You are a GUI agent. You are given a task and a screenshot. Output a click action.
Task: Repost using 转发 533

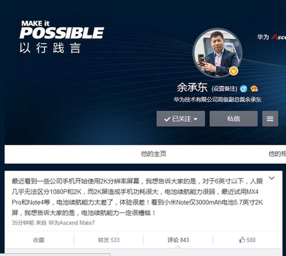(x=109, y=240)
